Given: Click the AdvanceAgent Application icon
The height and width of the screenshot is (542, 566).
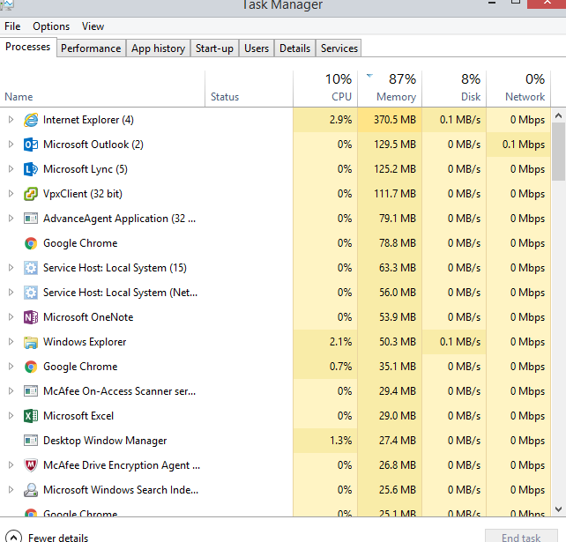Looking at the screenshot, I should click(x=31, y=219).
